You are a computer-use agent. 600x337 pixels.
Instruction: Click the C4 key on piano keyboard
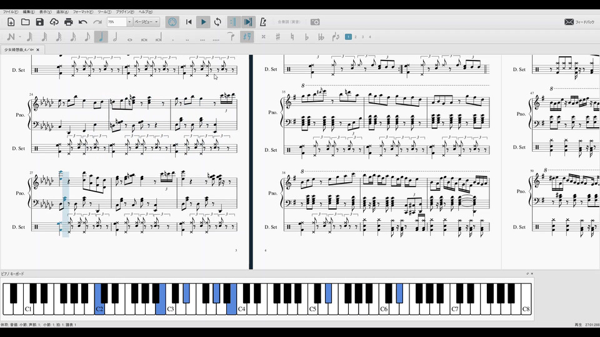[241, 308]
